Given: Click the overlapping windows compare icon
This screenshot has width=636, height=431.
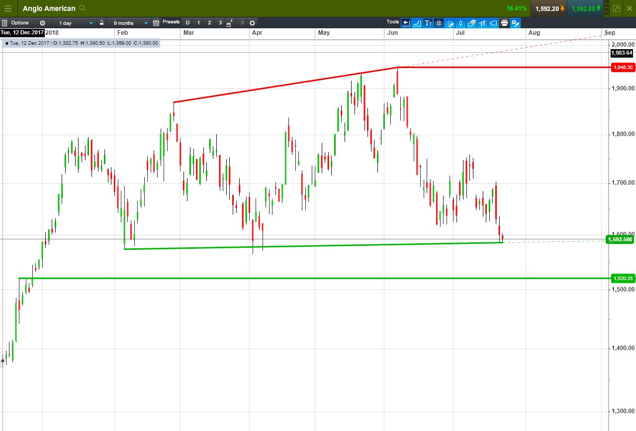Looking at the screenshot, I should click(x=471, y=23).
